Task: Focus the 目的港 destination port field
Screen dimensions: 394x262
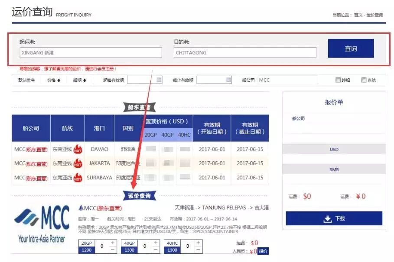Action: tap(245, 53)
